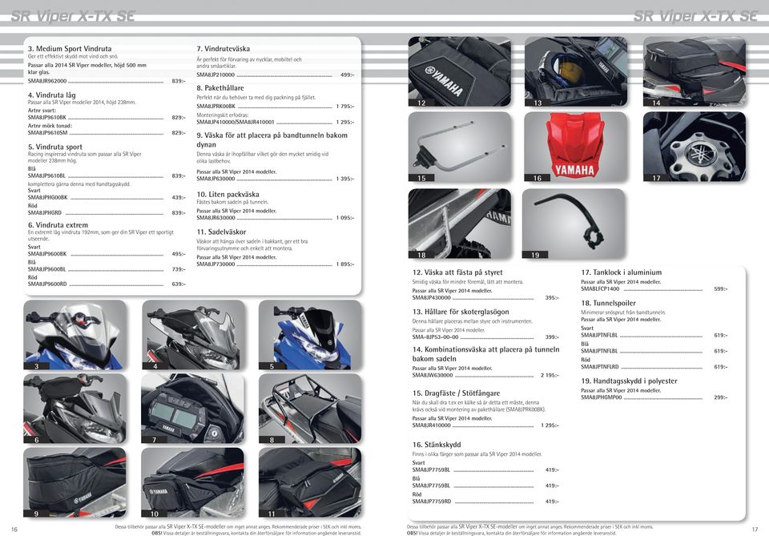Click the heading "10. Liten packväska"
Screen dimensions: 769x536
click(228, 194)
